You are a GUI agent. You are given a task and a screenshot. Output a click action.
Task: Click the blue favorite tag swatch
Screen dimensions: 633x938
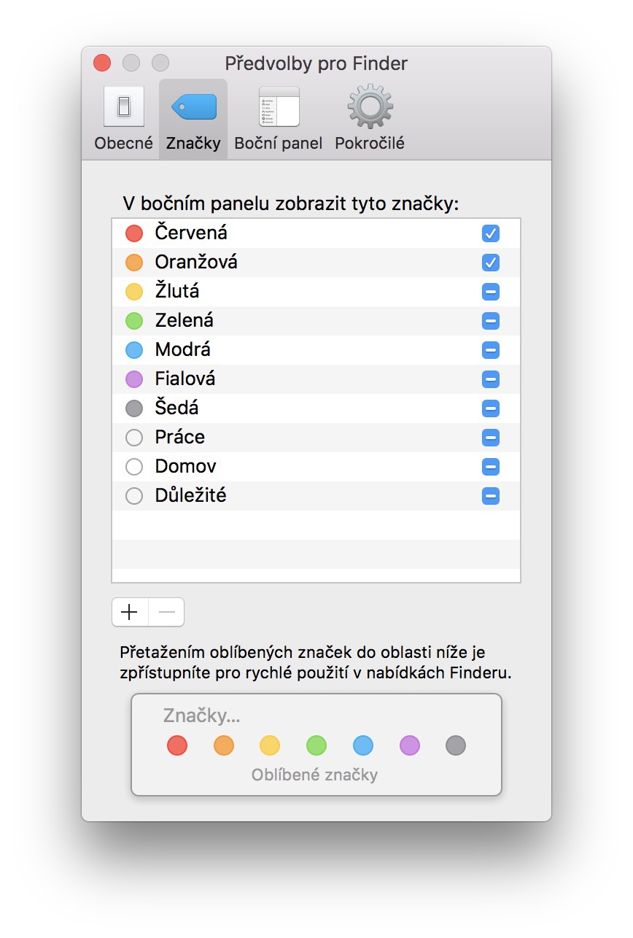[363, 745]
